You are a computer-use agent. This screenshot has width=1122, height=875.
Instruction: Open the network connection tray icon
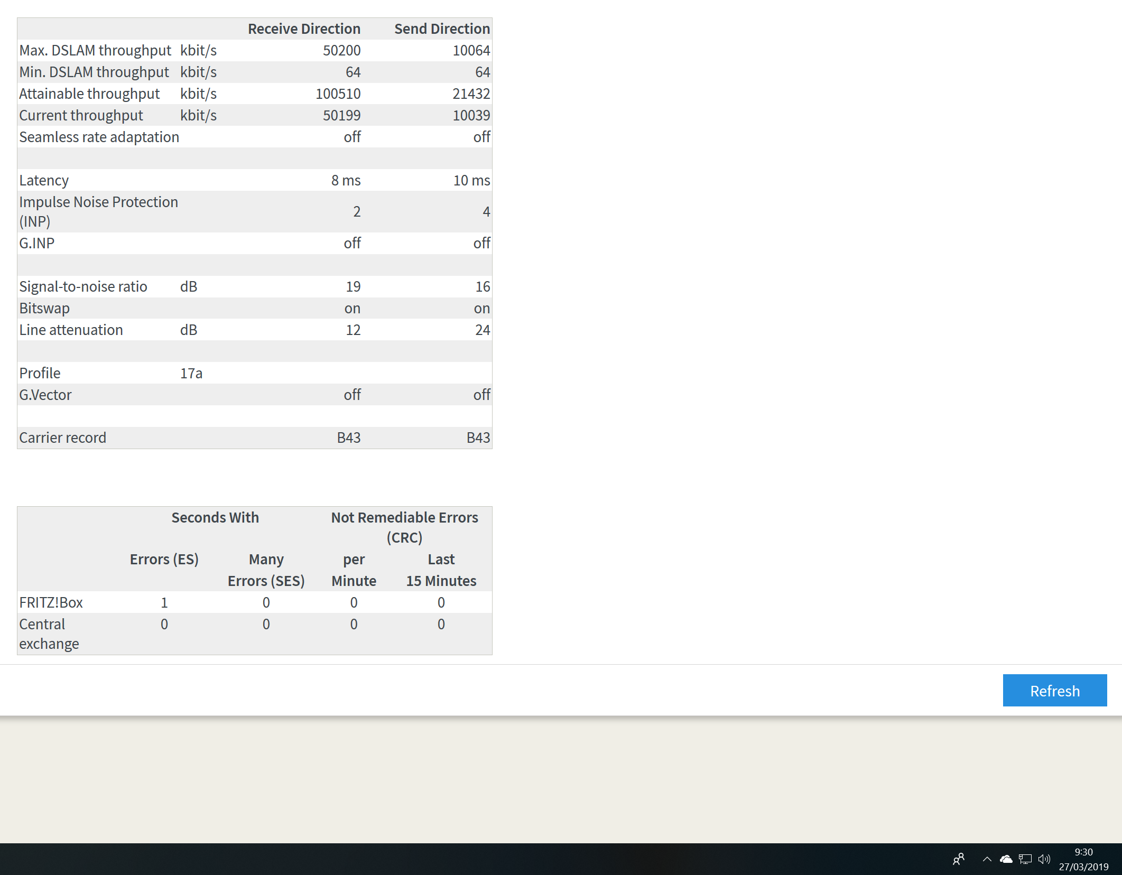1025,859
